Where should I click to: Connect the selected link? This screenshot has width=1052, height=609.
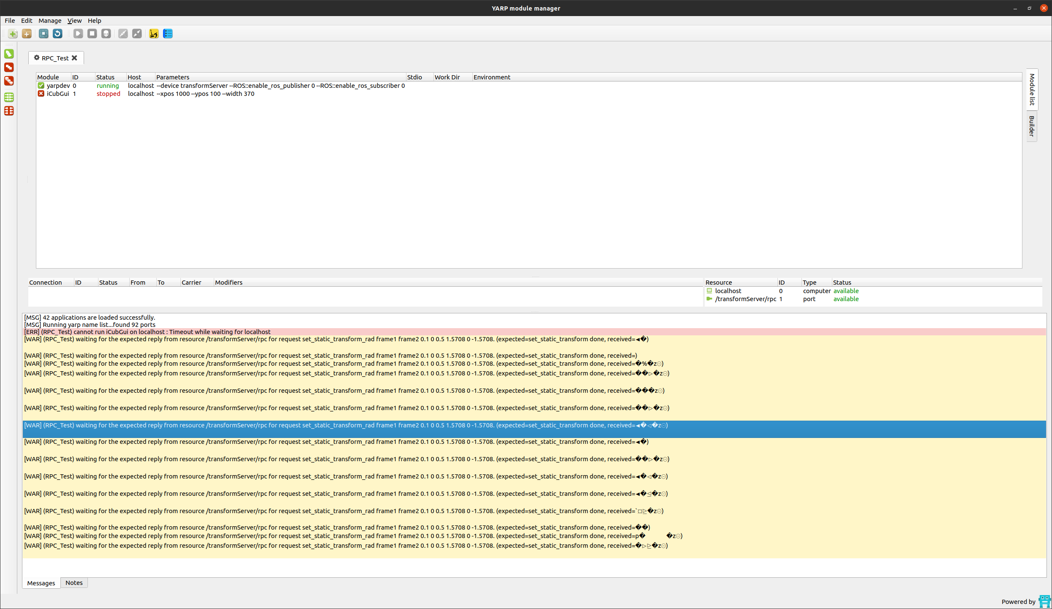[x=123, y=33]
